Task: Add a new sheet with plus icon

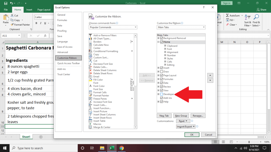Action: 41,137
